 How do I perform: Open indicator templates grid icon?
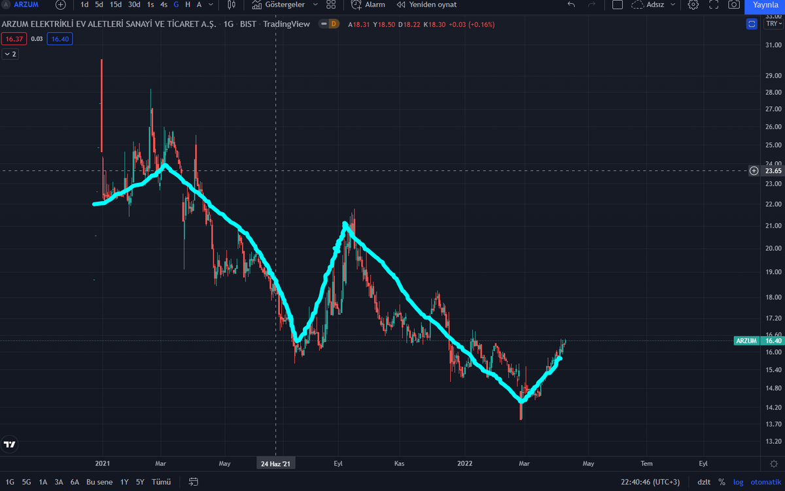(331, 5)
